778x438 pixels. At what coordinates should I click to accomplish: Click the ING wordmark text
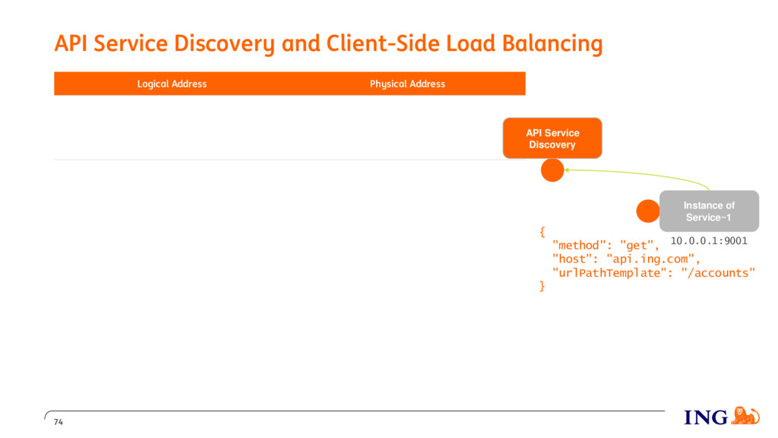point(706,417)
